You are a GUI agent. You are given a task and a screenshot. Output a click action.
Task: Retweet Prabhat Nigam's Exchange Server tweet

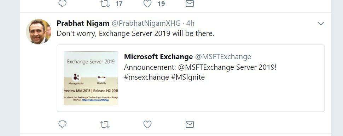coord(105,124)
